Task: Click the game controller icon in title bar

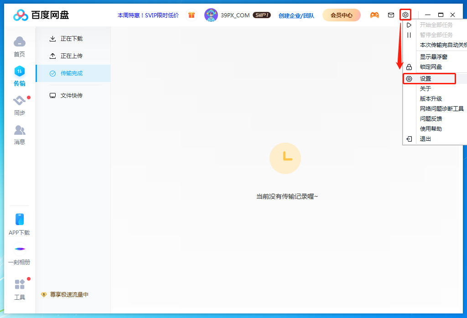Action: (x=374, y=15)
